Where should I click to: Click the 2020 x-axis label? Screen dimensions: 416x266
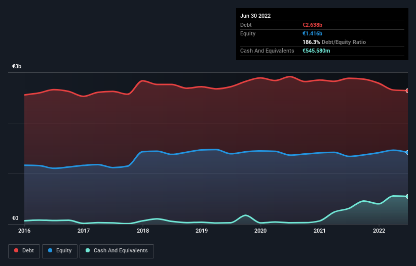(260, 231)
